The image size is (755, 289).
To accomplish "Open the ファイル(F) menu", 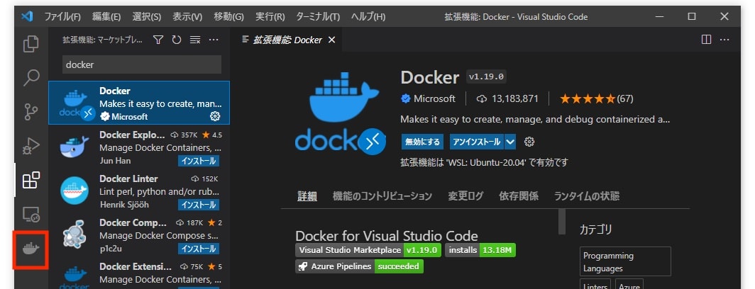I will point(62,17).
